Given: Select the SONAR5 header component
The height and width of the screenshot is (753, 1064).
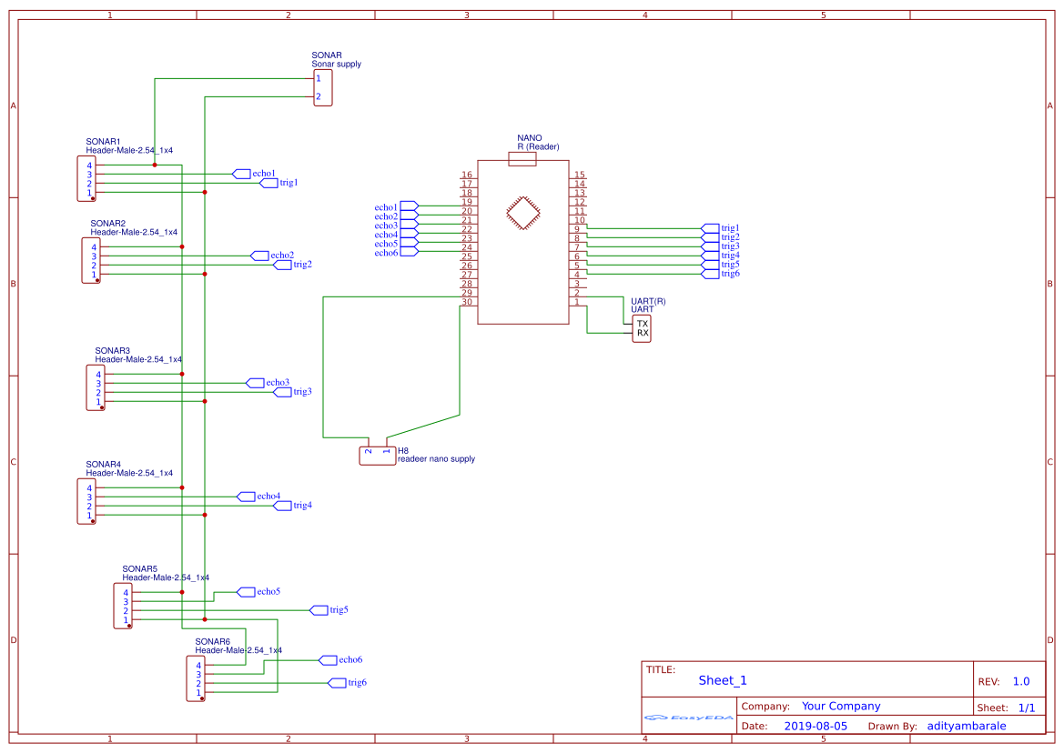Looking at the screenshot, I should pos(123,606).
